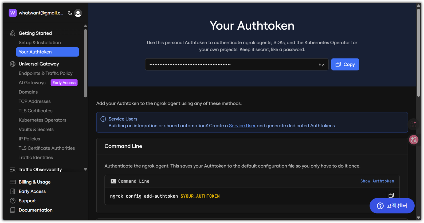Viewport: 424px width, 223px height.
Task: Open the user profile icon
Action: 78,13
